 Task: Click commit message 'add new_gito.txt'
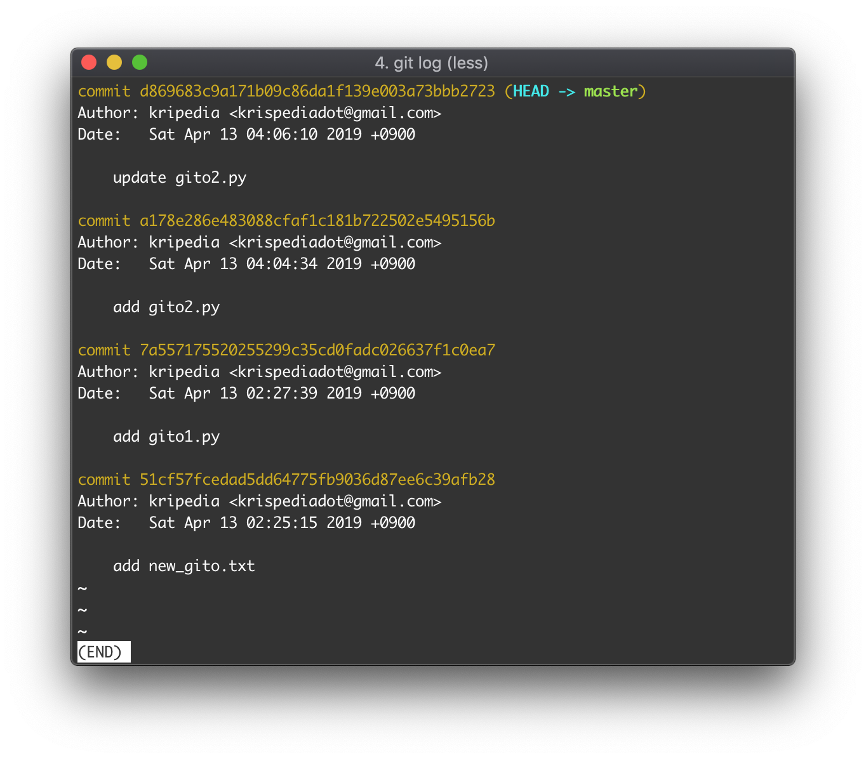pyautogui.click(x=184, y=566)
